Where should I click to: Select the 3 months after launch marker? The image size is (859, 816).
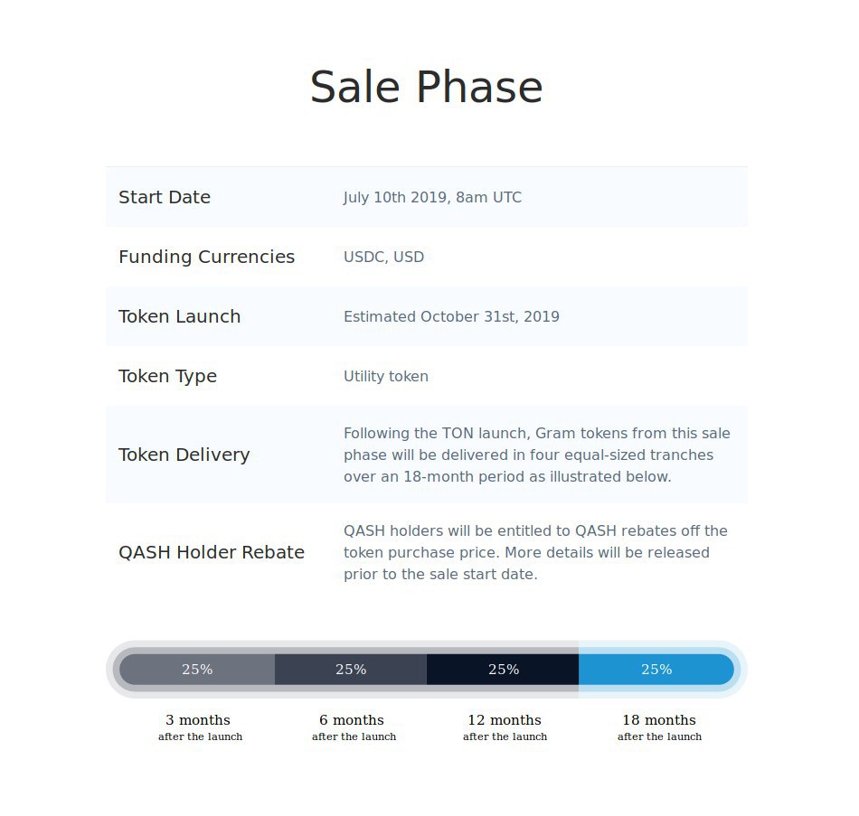[200, 727]
